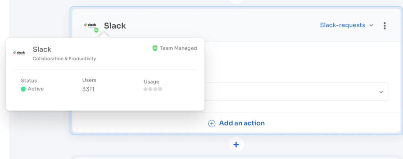Click the Collaboration & Productivity subtitle
Viewport: 403px width, 159px height.
(64, 58)
